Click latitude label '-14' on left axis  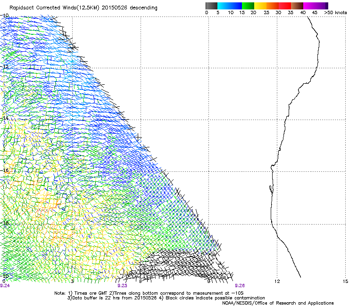tap(4, 118)
